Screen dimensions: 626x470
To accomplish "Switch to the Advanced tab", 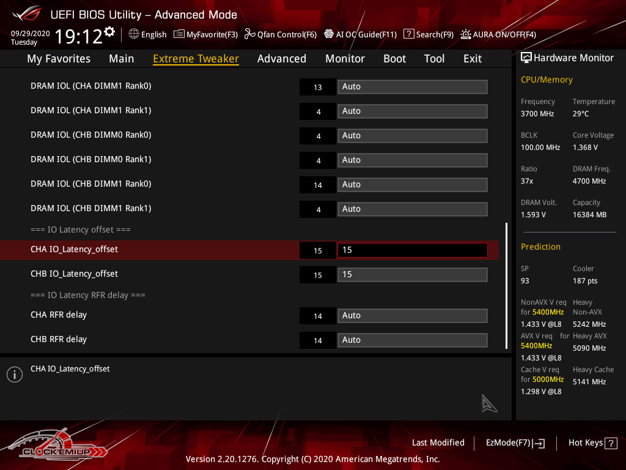I will [281, 59].
